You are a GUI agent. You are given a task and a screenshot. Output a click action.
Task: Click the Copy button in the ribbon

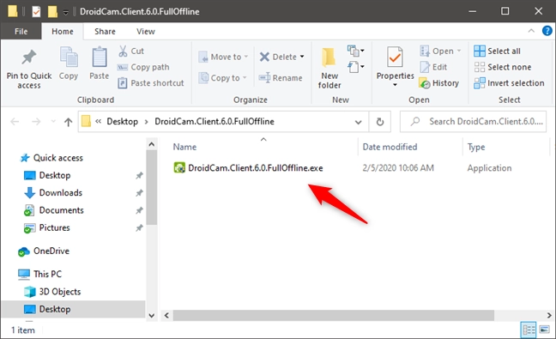(69, 64)
